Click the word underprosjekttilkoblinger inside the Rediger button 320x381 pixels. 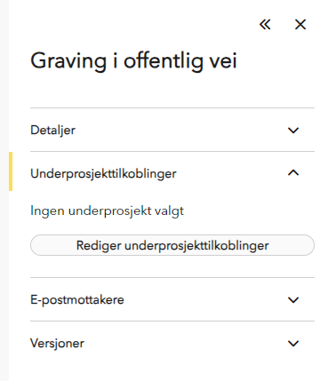(x=196, y=245)
